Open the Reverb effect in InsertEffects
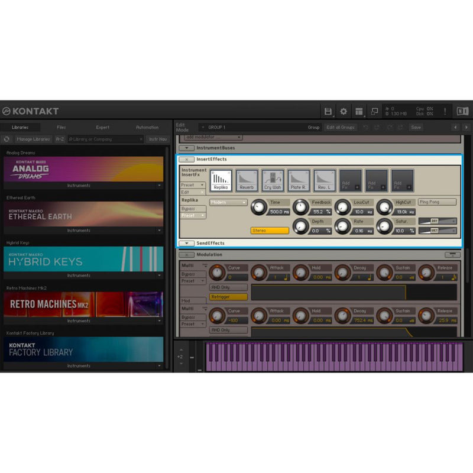 click(247, 179)
